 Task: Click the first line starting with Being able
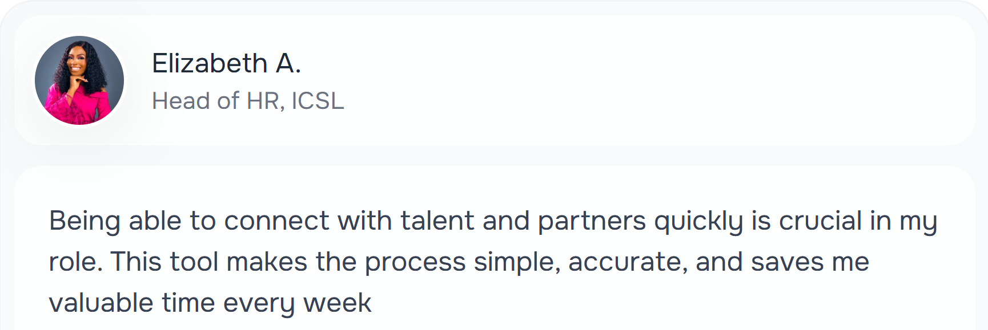[492, 221]
